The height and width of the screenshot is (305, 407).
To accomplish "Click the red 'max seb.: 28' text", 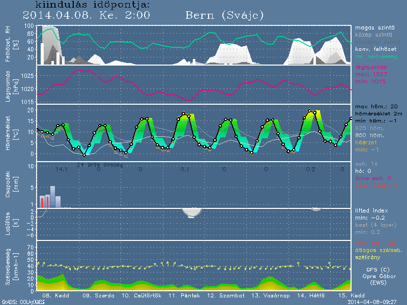I will [375, 243].
